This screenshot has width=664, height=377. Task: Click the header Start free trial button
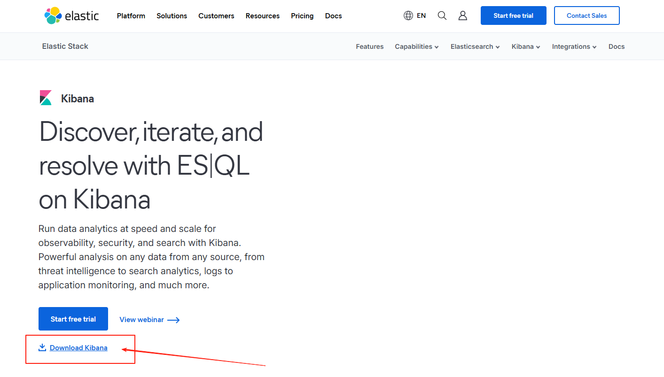(514, 15)
